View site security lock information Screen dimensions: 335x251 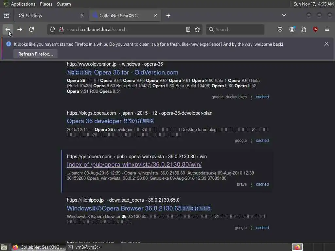pos(62,29)
